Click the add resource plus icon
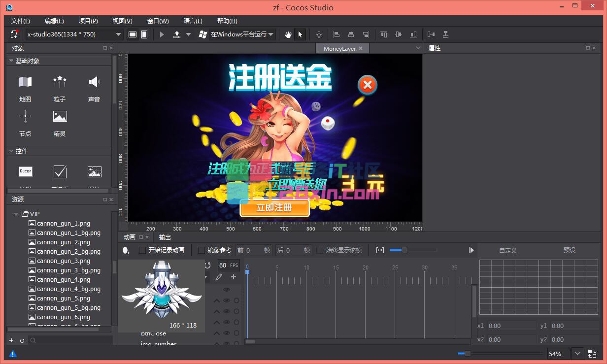The width and height of the screenshot is (607, 364). coord(11,340)
